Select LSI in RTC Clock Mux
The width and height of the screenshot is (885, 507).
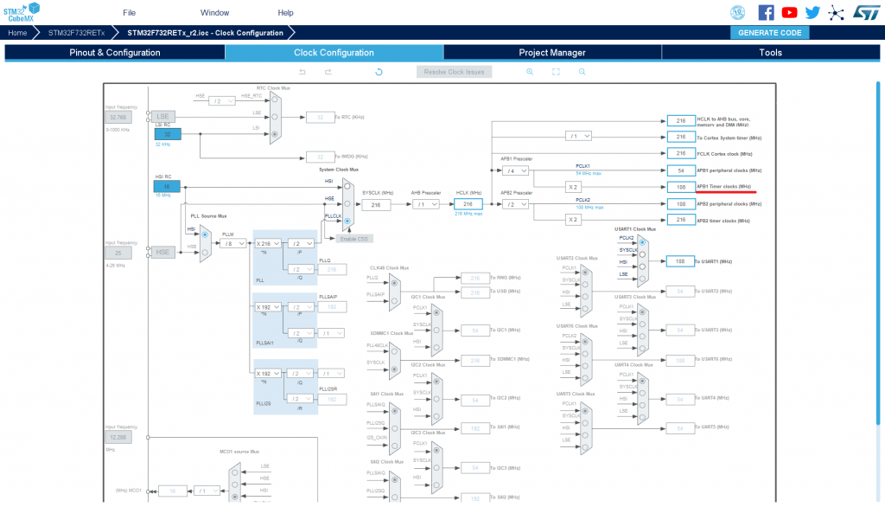[275, 134]
